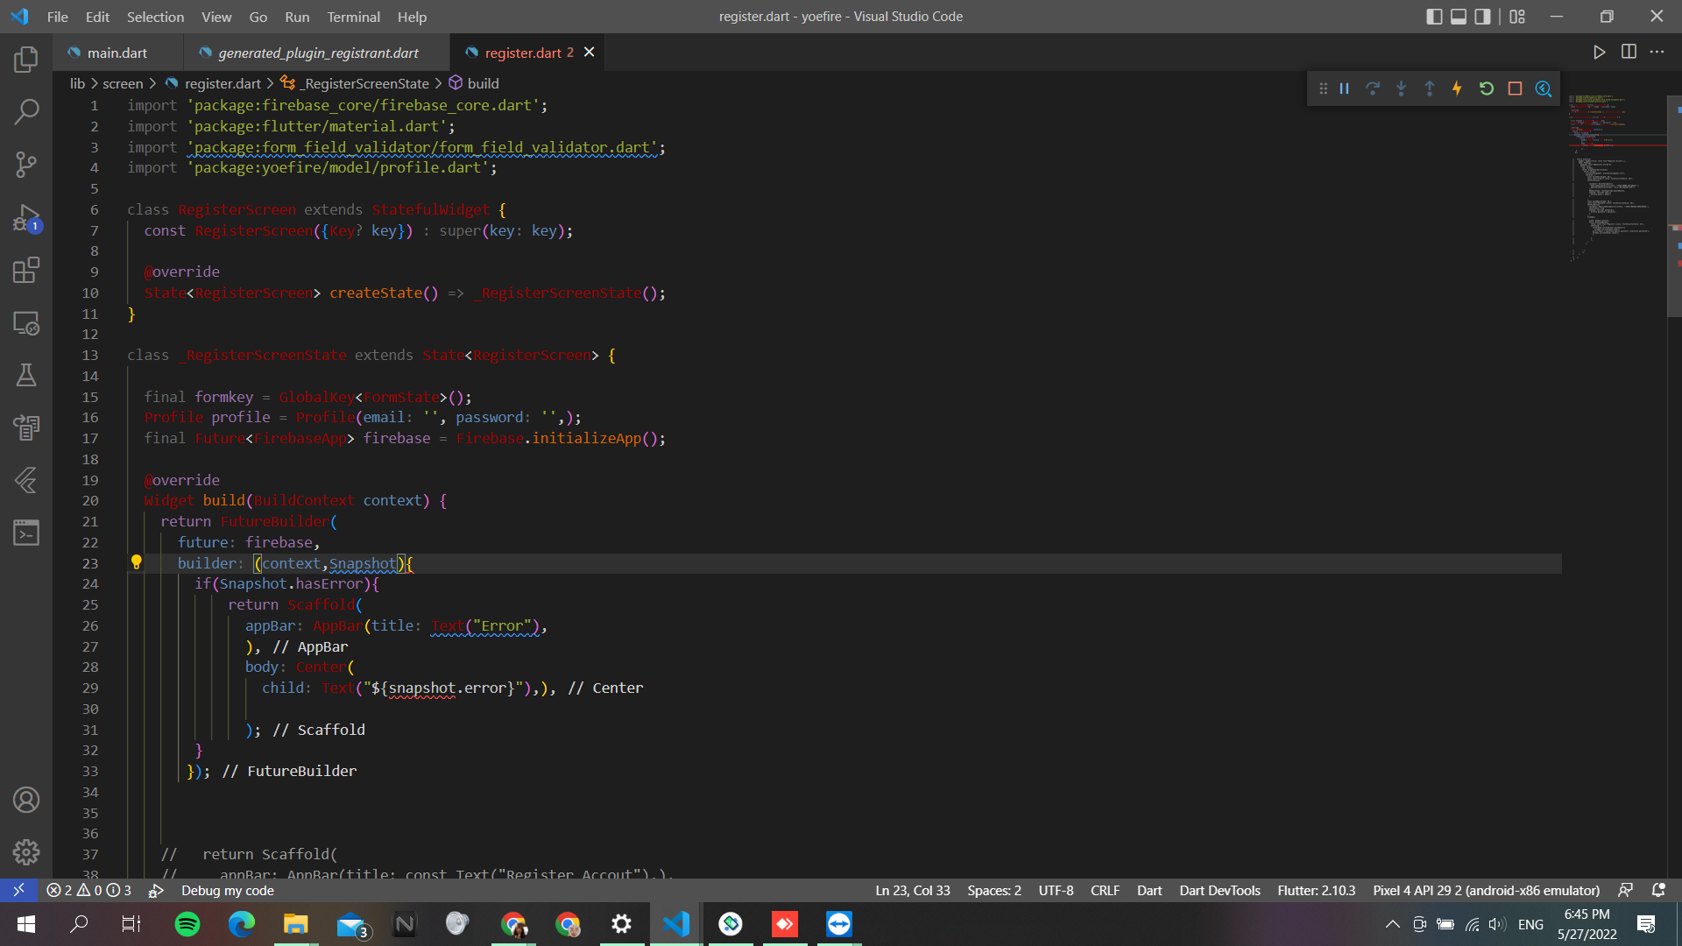Trigger Flutter hot reload lightning icon
1682x946 pixels.
click(x=1457, y=88)
